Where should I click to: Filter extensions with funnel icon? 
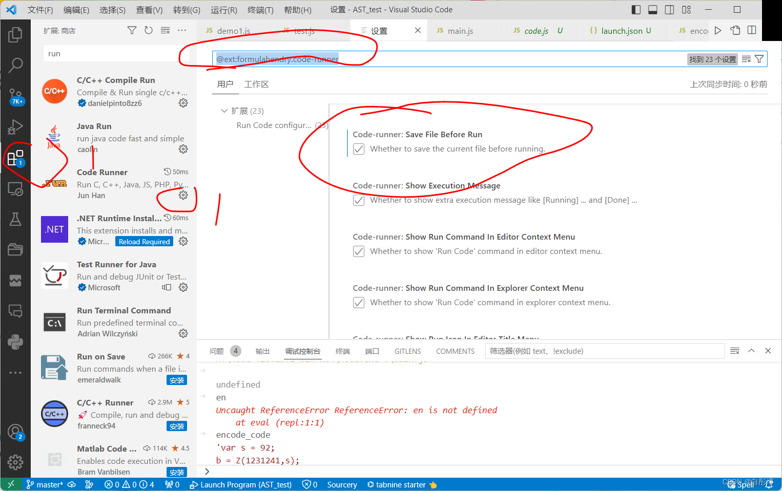pos(132,30)
